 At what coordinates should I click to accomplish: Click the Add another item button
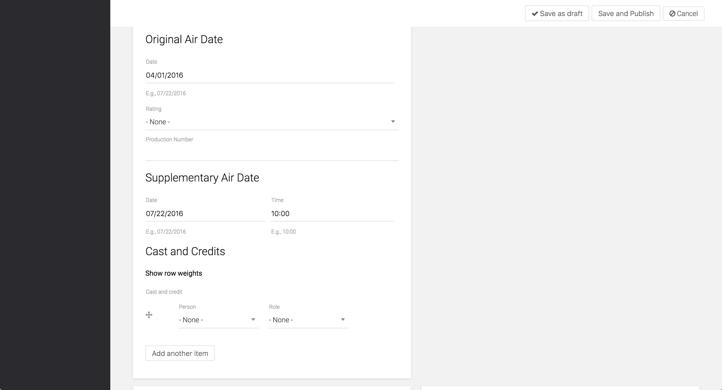pyautogui.click(x=180, y=353)
